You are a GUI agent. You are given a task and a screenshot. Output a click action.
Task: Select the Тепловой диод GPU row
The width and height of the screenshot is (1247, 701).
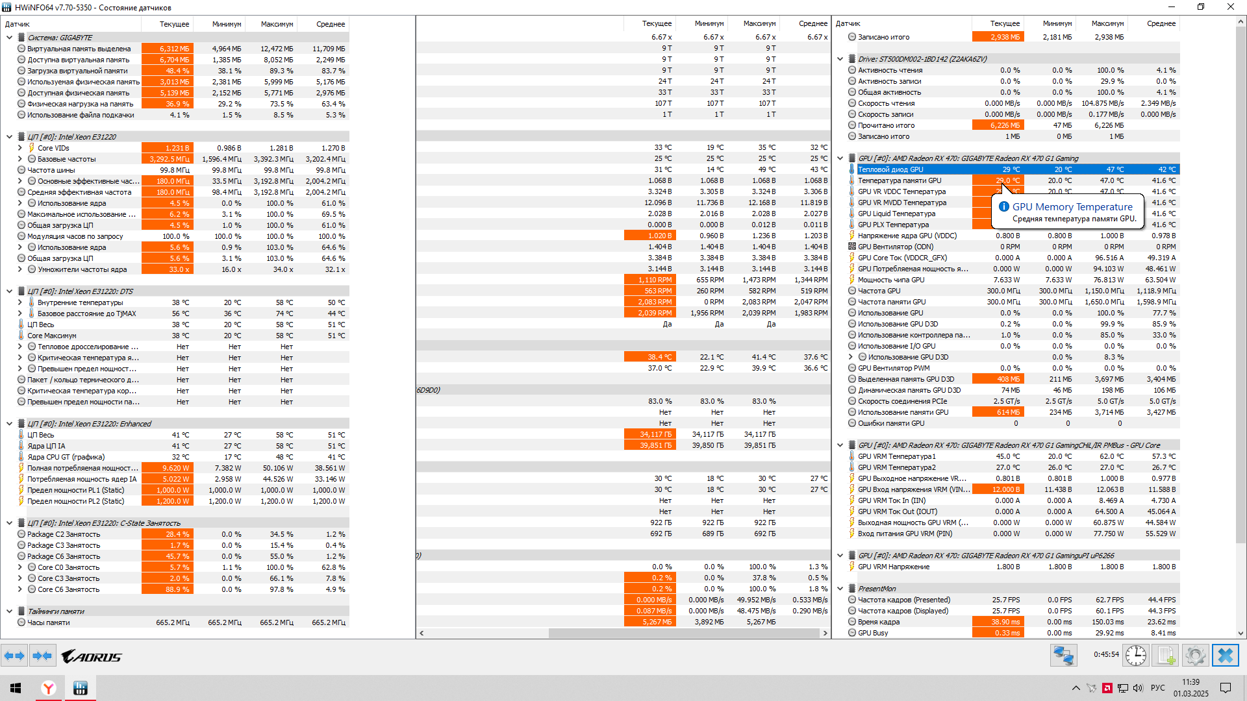point(890,169)
